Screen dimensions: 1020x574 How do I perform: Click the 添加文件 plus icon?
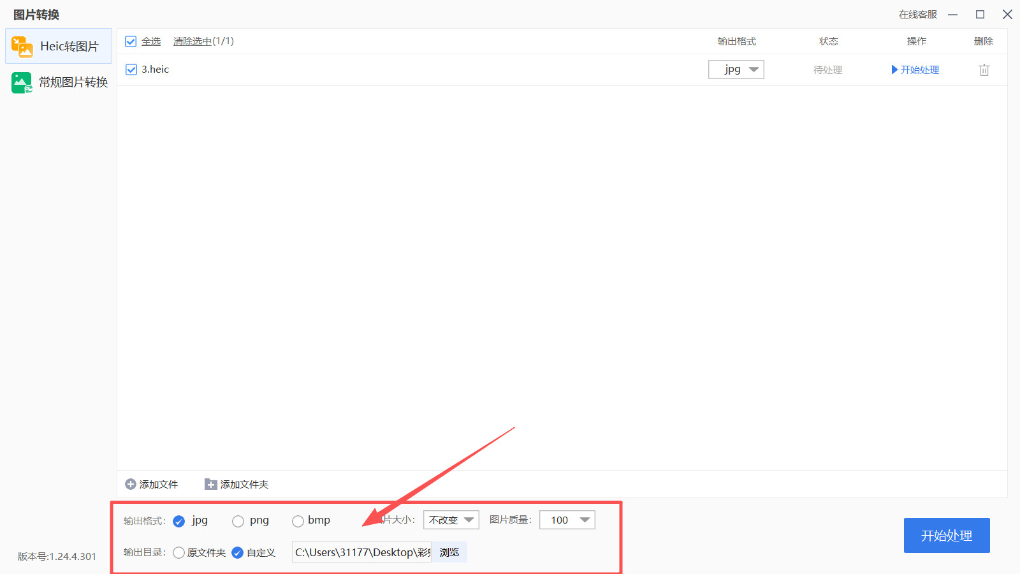click(131, 485)
